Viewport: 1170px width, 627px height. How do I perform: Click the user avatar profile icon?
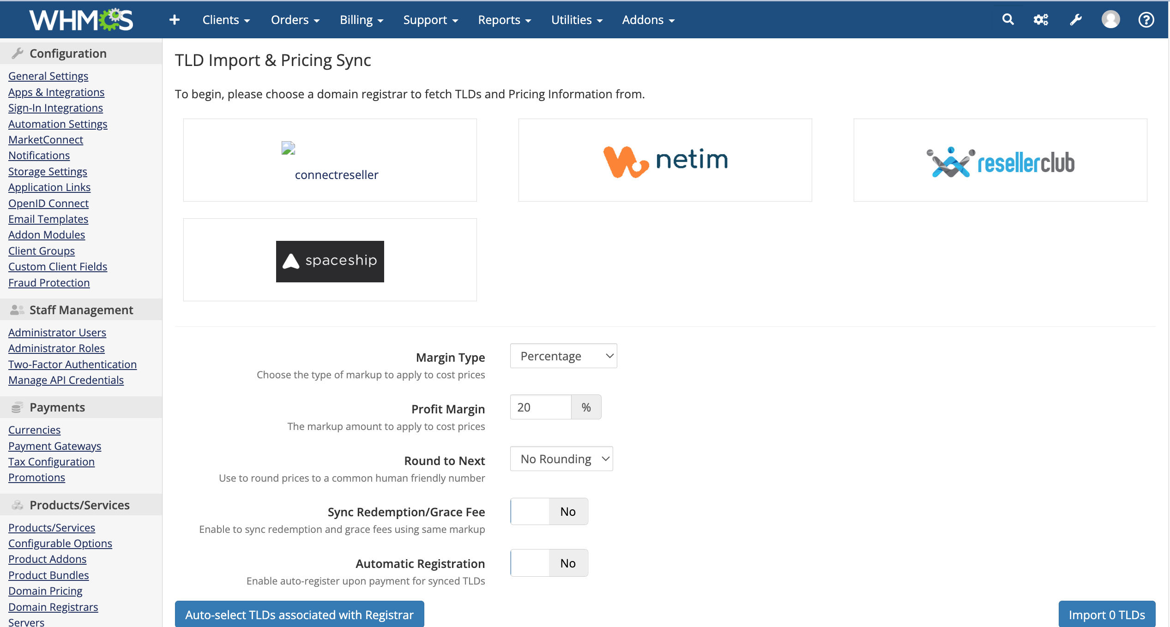pos(1110,20)
